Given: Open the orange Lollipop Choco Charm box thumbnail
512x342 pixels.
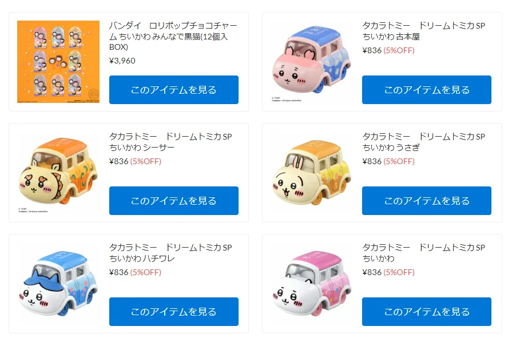Looking at the screenshot, I should (58, 62).
